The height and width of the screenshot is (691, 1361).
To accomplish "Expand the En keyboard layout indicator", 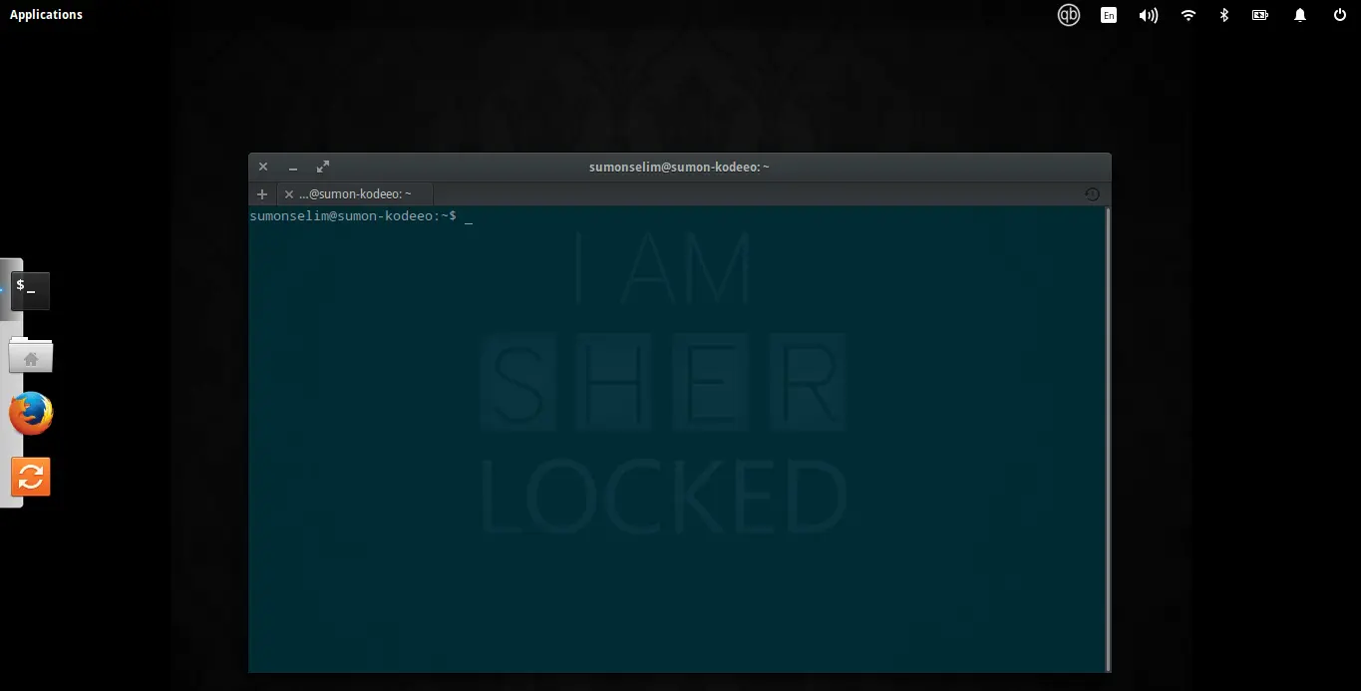I will [1109, 15].
